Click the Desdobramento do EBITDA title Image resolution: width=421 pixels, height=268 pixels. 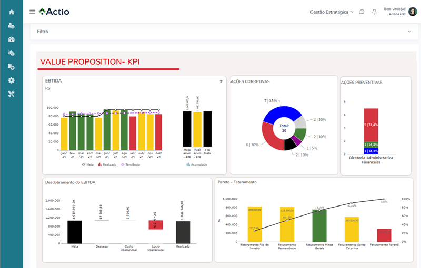(71, 182)
